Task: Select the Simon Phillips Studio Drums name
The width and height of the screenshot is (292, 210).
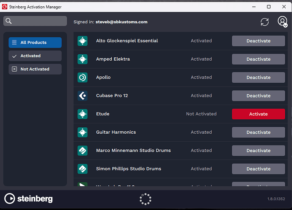Action: point(129,169)
